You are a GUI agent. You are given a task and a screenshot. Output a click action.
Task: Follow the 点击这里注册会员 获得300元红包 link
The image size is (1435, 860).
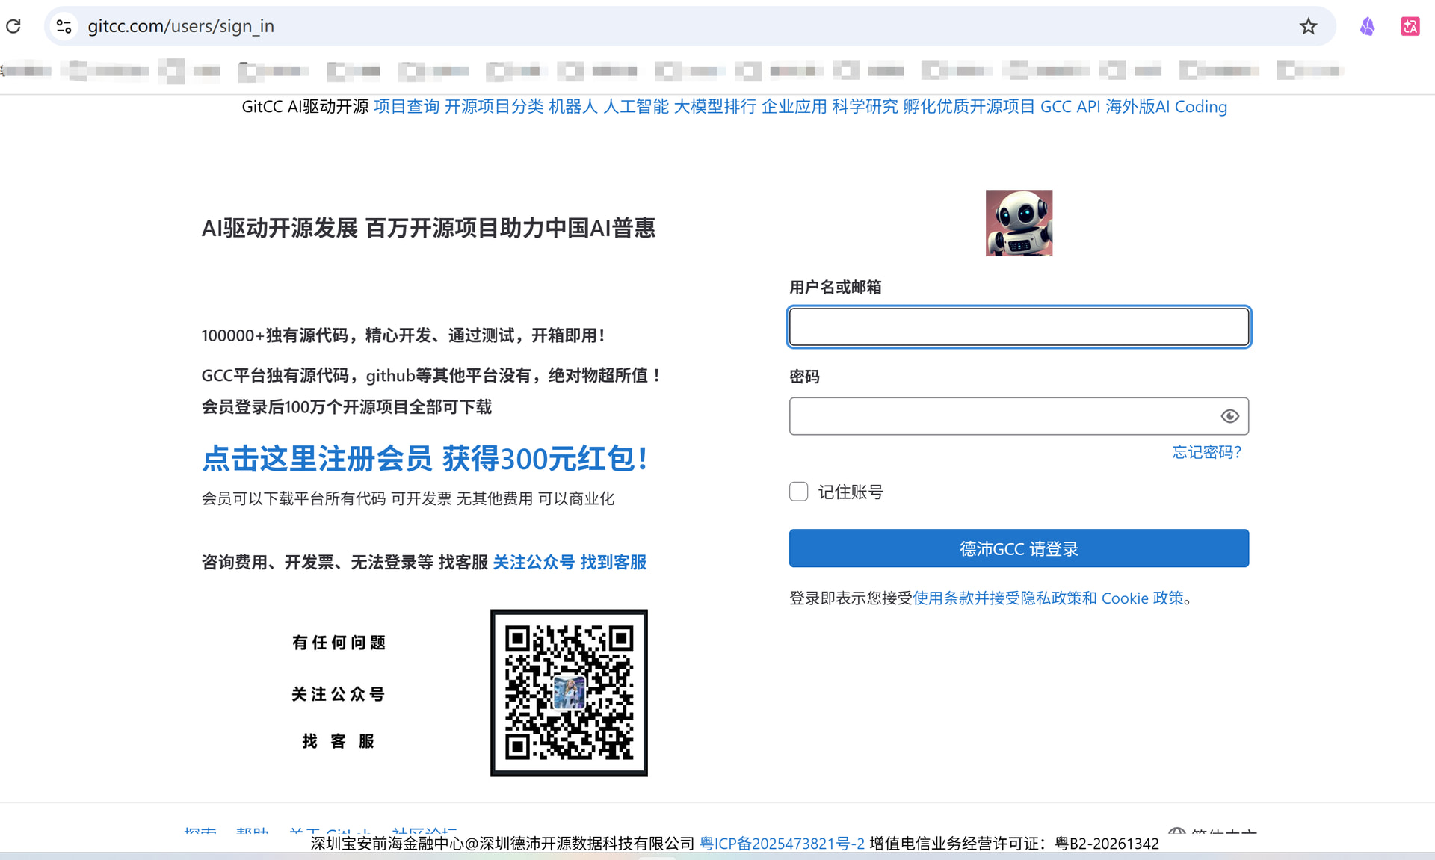pos(425,459)
